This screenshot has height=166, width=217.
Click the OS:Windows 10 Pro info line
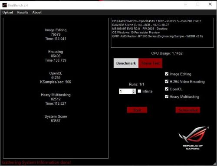click(x=136, y=33)
